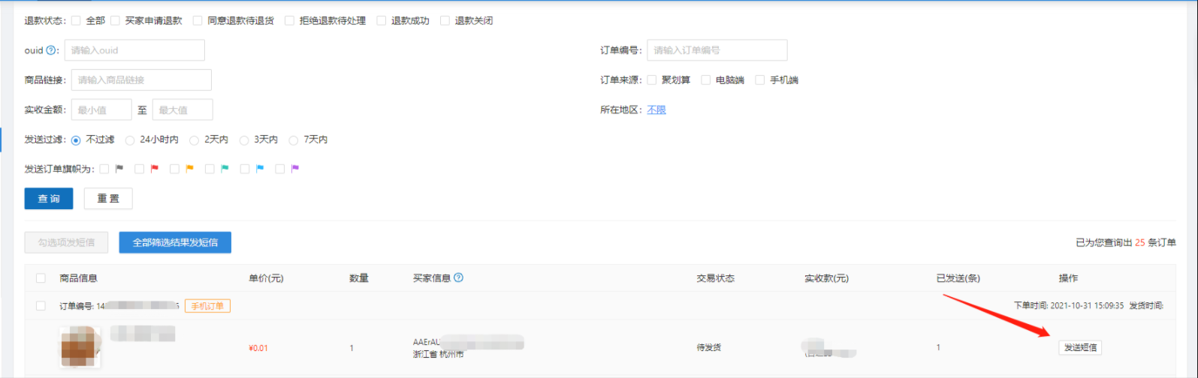Screen dimensions: 1198x378
Task: Click the help icon next to ouid
Action: (x=51, y=50)
